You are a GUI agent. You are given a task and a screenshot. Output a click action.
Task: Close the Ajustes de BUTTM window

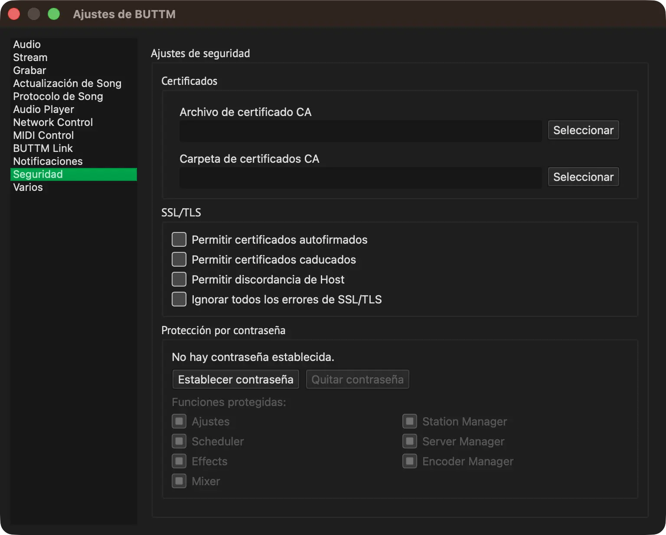click(x=14, y=14)
